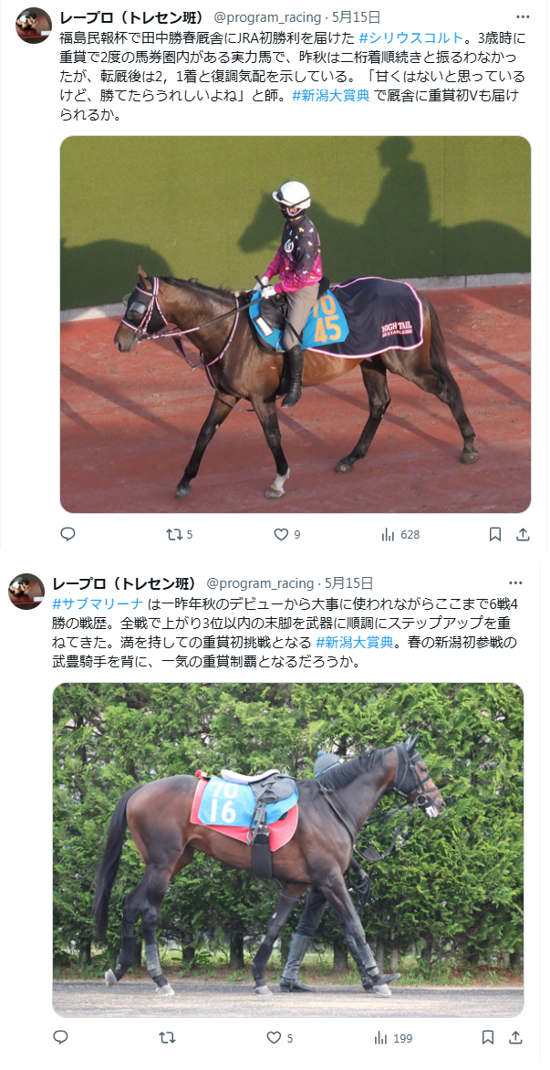The height and width of the screenshot is (1070, 550).
Task: Open the horse numbered 7016 photo
Action: pos(288,850)
